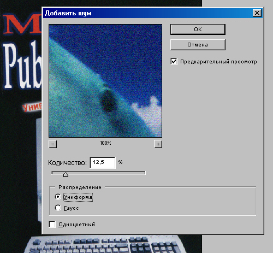Viewport: 273px width, 253px height.
Task: Enable the Одноцветный checkbox
Action: click(x=52, y=224)
